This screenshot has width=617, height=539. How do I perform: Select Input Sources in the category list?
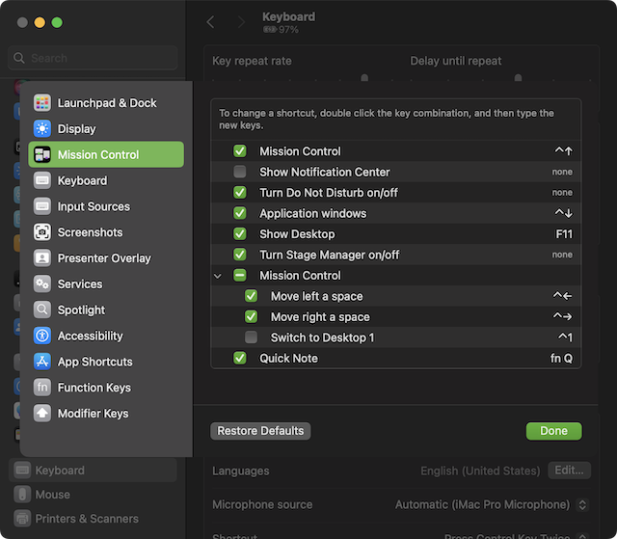(94, 206)
